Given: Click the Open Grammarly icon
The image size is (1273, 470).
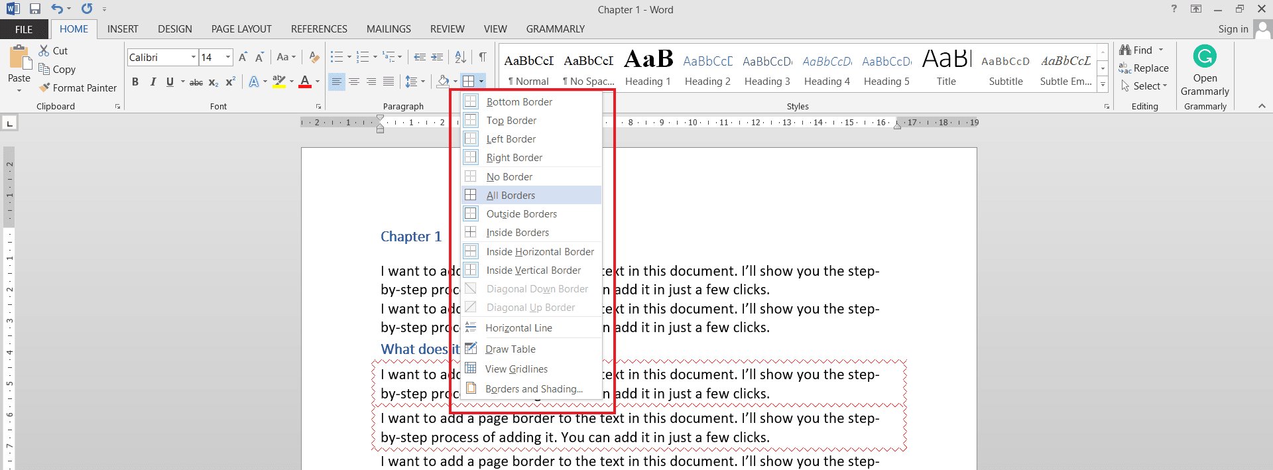Looking at the screenshot, I should tap(1205, 56).
